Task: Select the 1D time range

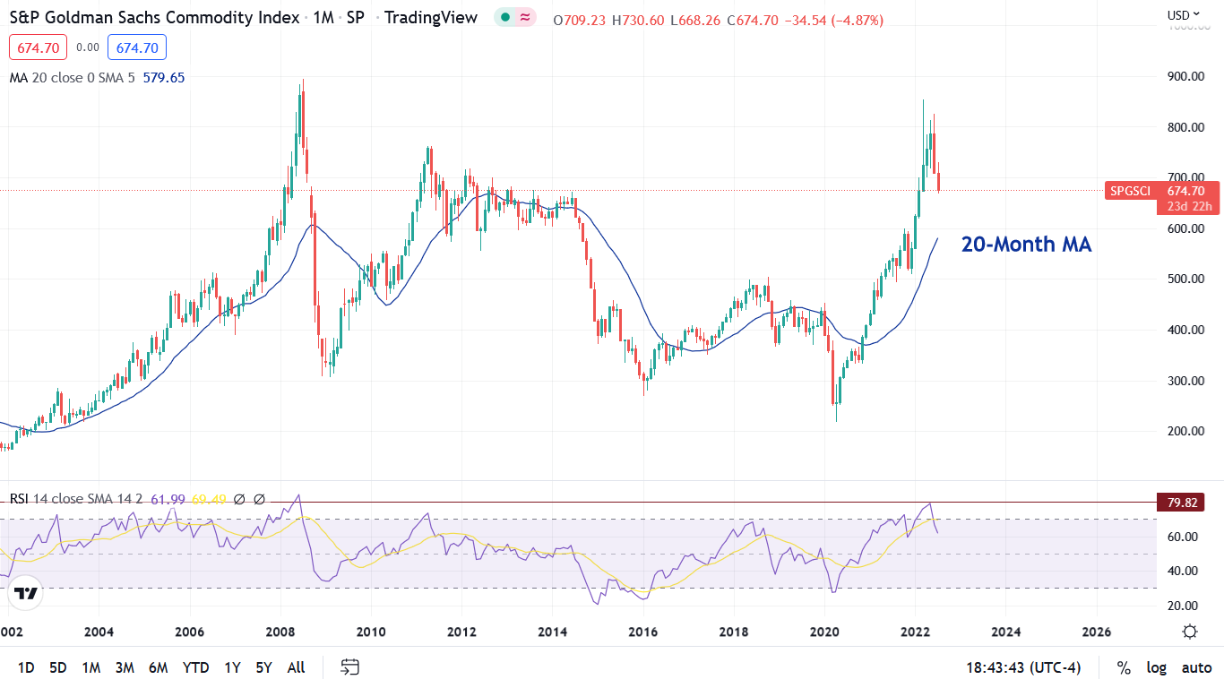Action: click(26, 667)
